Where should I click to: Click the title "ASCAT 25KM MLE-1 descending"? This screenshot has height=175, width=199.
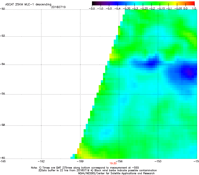(28, 4)
